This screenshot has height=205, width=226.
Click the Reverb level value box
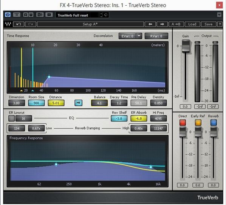213,185
